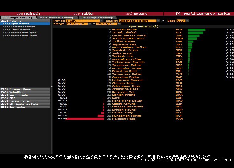Open the World Currency Ranker pop-out icon

coord(178,14)
